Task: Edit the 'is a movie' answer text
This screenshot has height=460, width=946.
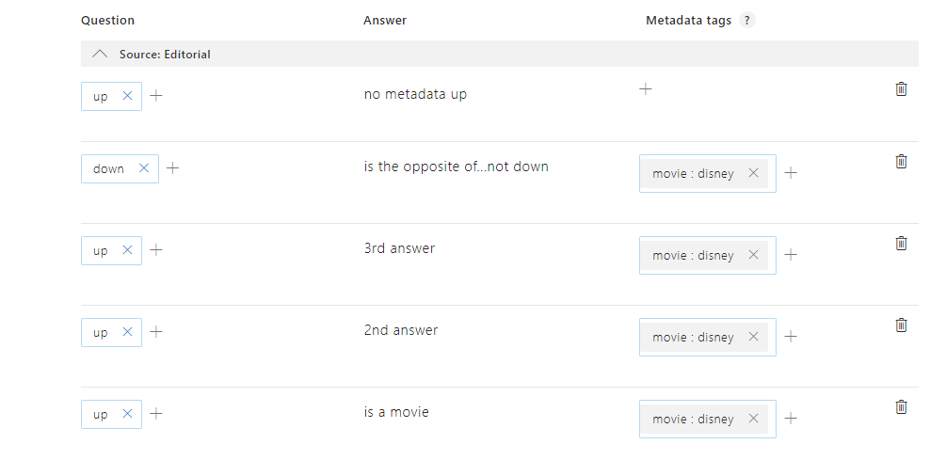Action: tap(396, 412)
